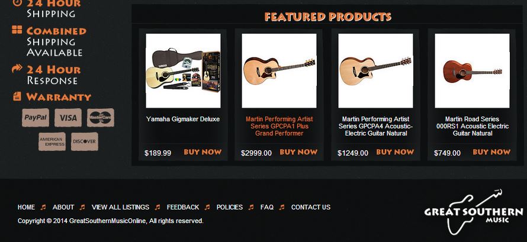This screenshot has width=527, height=242.
Task: Open the Yamaha Gigmaker Deluxe product image
Action: click(x=183, y=70)
